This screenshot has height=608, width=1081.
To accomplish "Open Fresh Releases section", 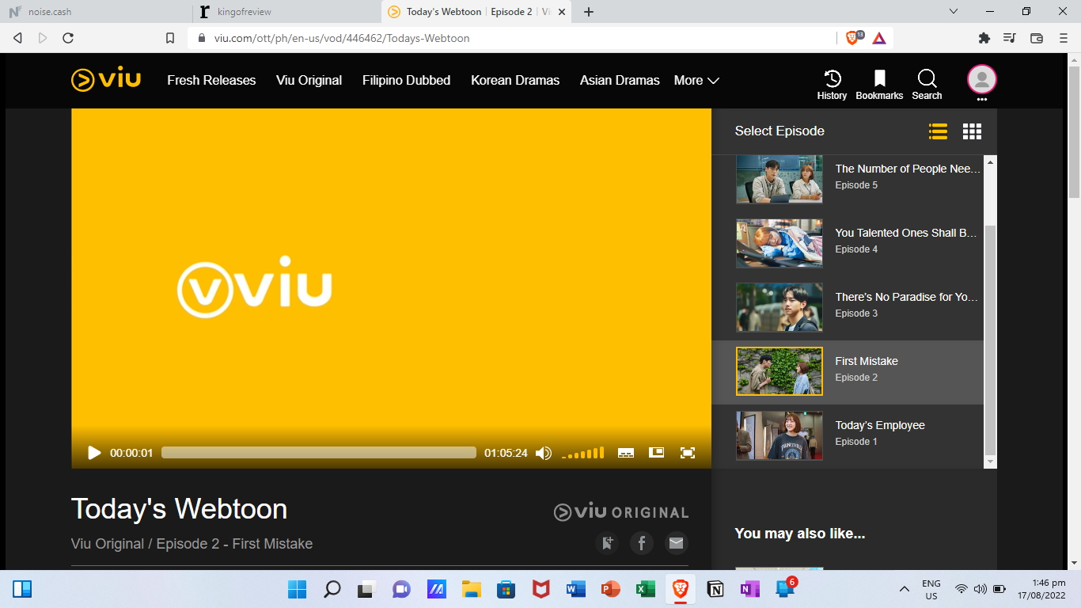I will coord(211,81).
